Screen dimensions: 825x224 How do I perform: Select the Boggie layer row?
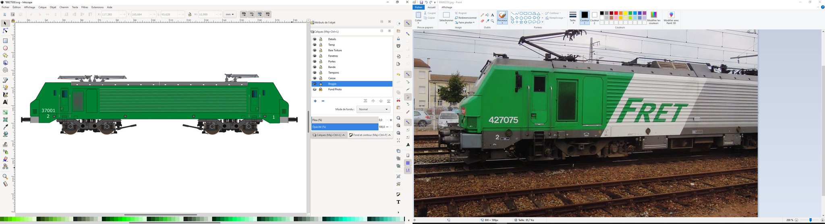352,84
